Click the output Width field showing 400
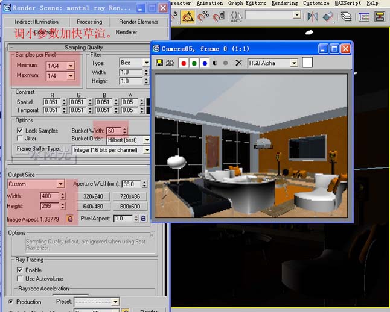Image resolution: width=390 pixels, height=312 pixels. (50, 196)
